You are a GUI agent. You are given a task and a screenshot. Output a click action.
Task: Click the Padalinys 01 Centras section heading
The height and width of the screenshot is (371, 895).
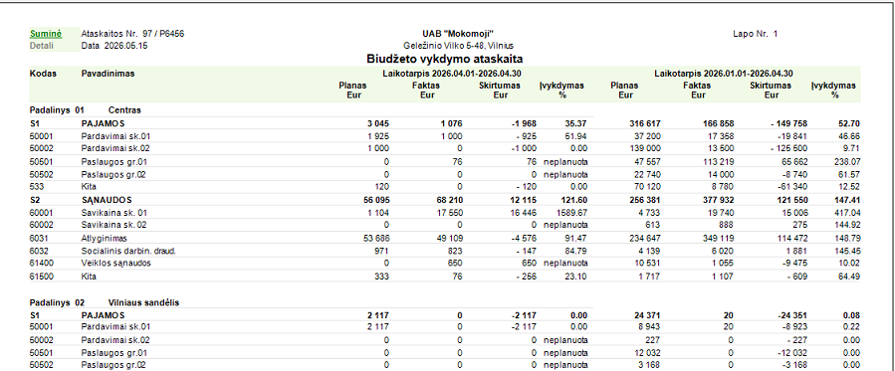click(x=85, y=110)
